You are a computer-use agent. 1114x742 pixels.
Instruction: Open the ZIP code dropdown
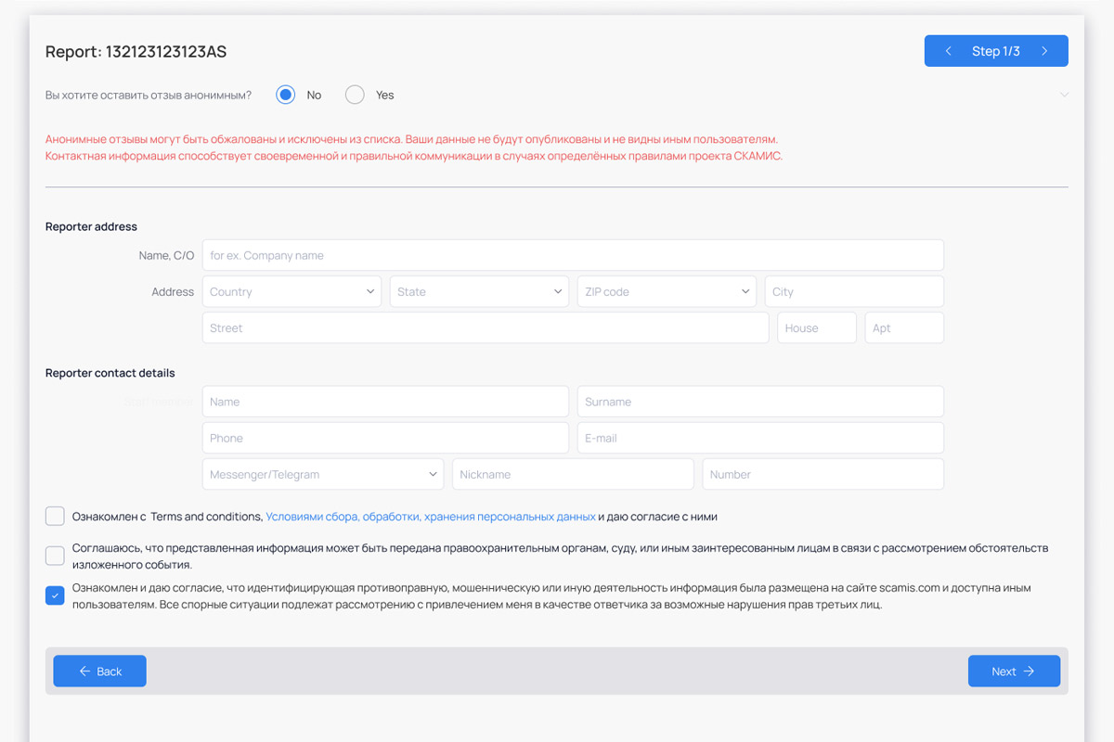coord(667,291)
